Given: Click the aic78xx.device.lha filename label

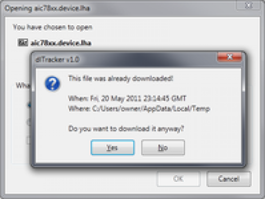Looking at the screenshot, I should pos(61,43).
